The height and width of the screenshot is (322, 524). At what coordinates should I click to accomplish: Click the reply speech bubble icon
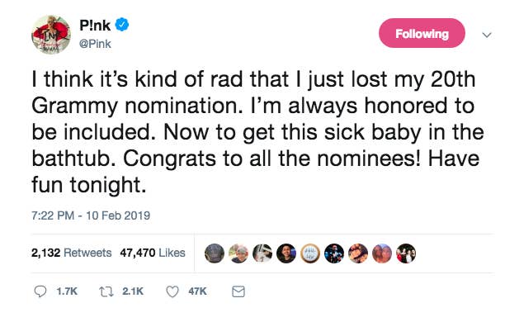40,291
